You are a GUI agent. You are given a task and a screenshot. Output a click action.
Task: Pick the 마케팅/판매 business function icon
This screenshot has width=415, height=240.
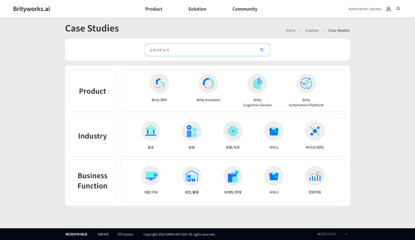coord(233,176)
